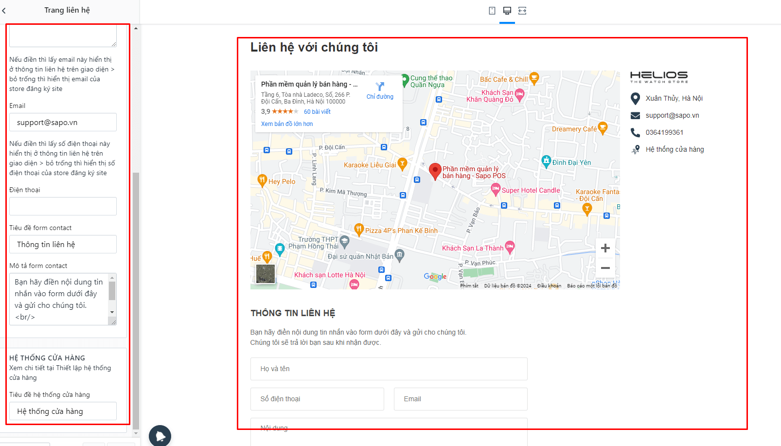The image size is (781, 446).
Task: Zoom out on the map
Action: click(x=605, y=268)
